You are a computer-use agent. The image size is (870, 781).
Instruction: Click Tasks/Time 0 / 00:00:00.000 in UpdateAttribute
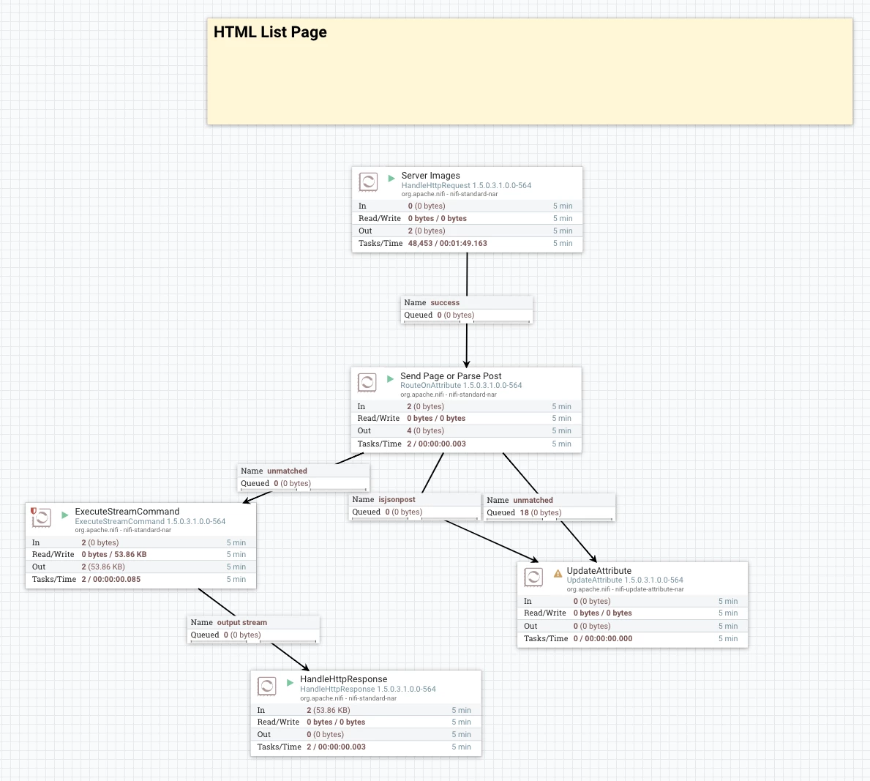pos(603,638)
